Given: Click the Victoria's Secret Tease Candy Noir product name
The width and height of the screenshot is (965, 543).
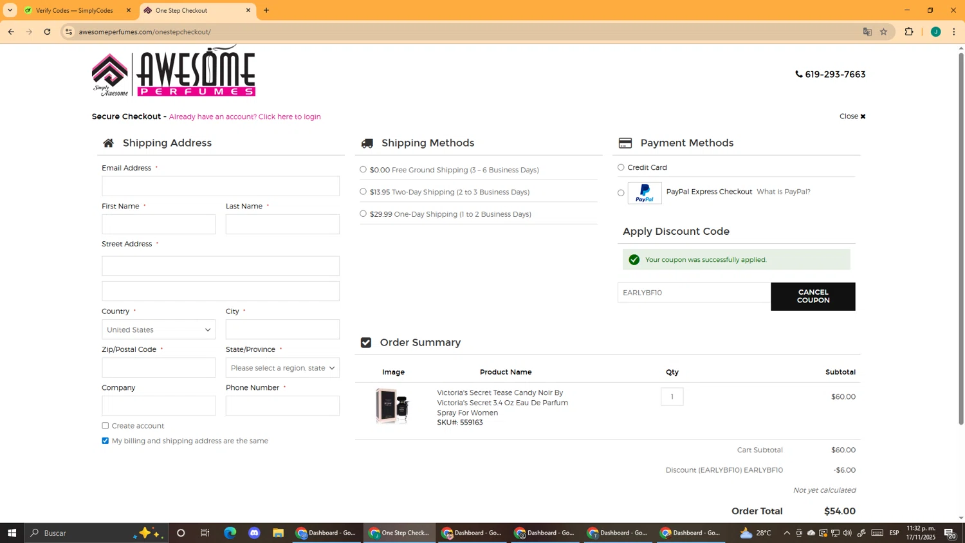Looking at the screenshot, I should click(x=502, y=402).
